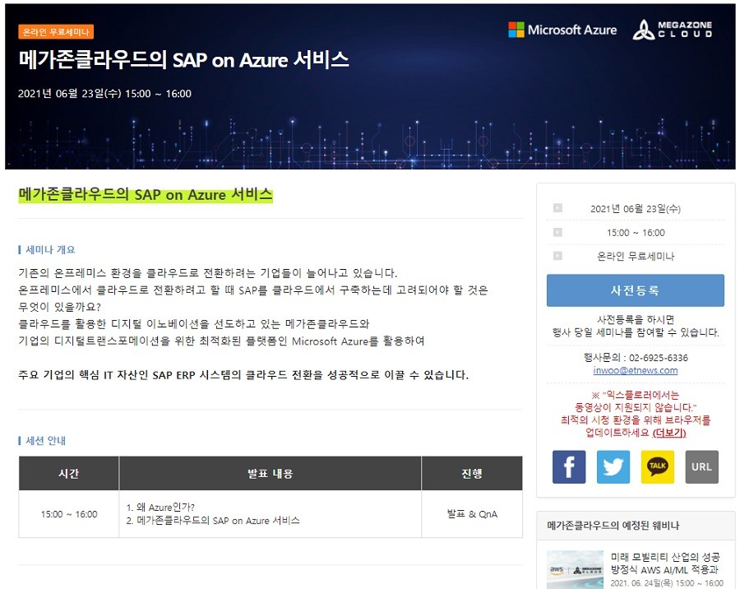Click the orange 온라인 무료세미나 badge in the banner

[x=56, y=31]
